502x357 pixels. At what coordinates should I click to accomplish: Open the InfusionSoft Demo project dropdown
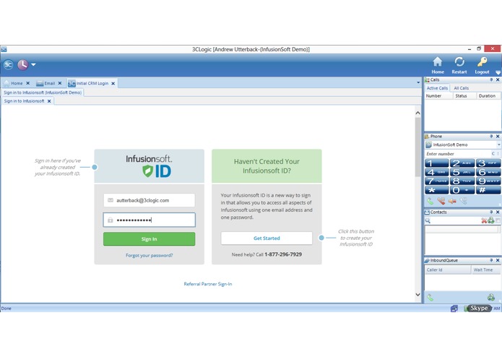pyautogui.click(x=498, y=145)
